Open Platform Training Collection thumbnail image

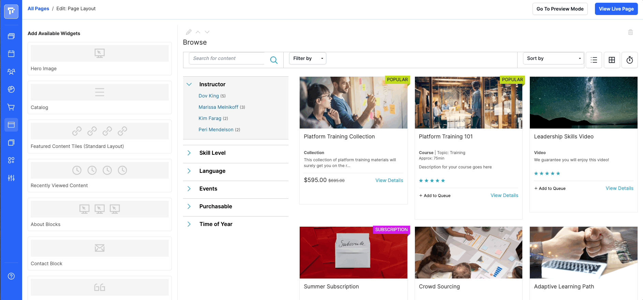click(354, 103)
